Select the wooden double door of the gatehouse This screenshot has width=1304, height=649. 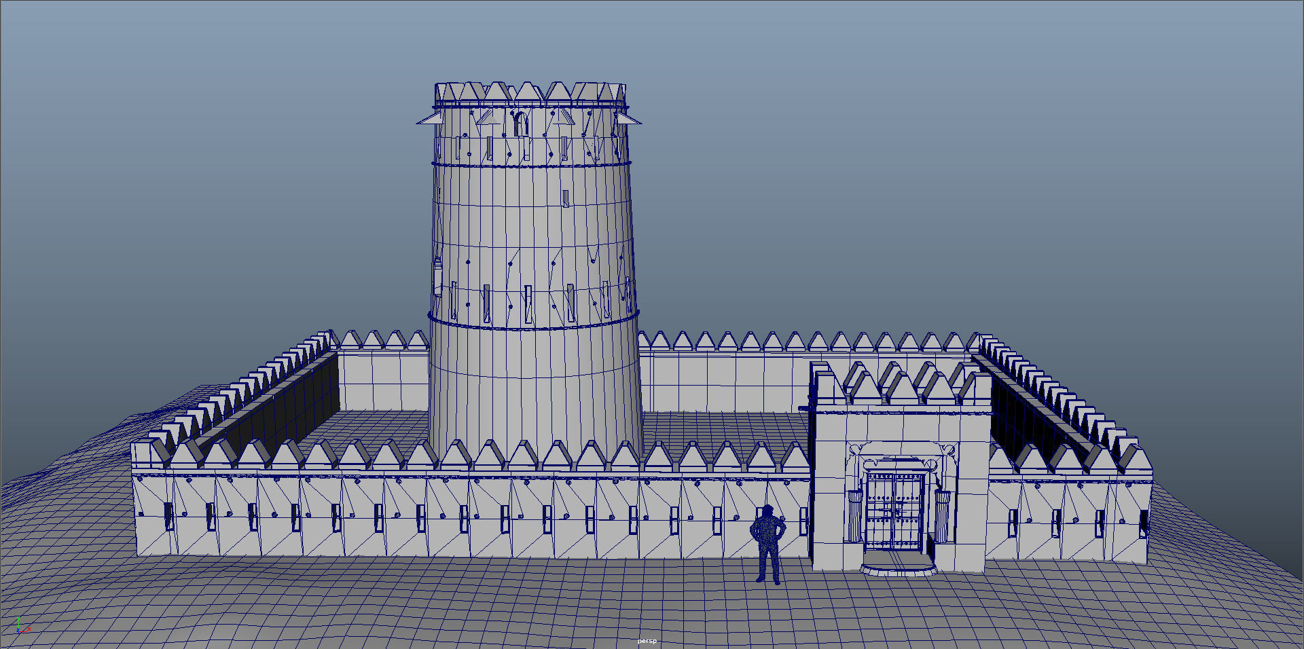coord(894,513)
